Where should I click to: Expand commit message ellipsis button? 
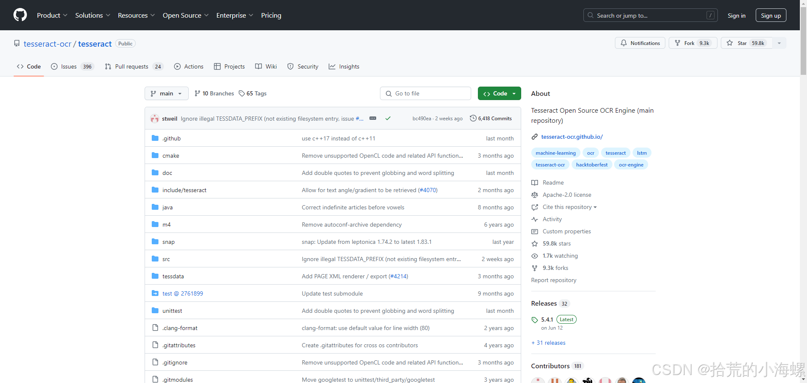coord(373,119)
